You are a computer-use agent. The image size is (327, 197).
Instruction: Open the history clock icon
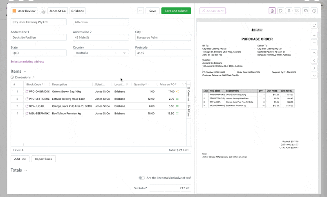(314, 11)
